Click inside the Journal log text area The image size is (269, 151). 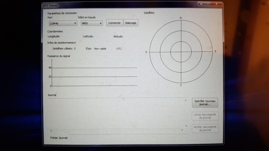116,113
